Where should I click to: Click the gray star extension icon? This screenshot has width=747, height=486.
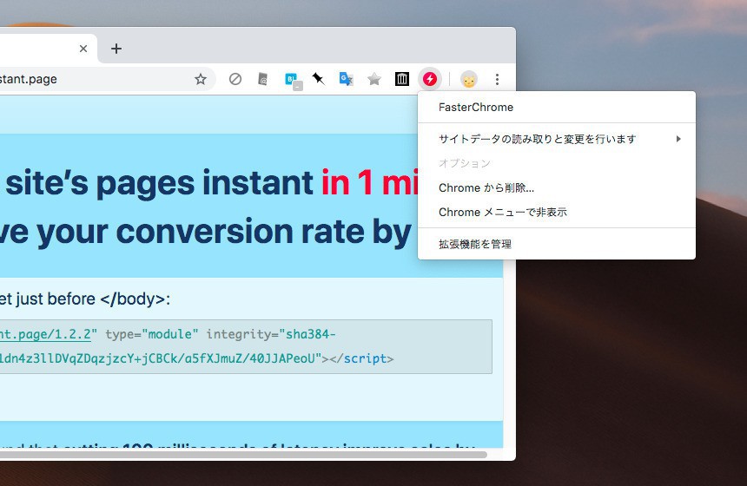click(x=374, y=79)
